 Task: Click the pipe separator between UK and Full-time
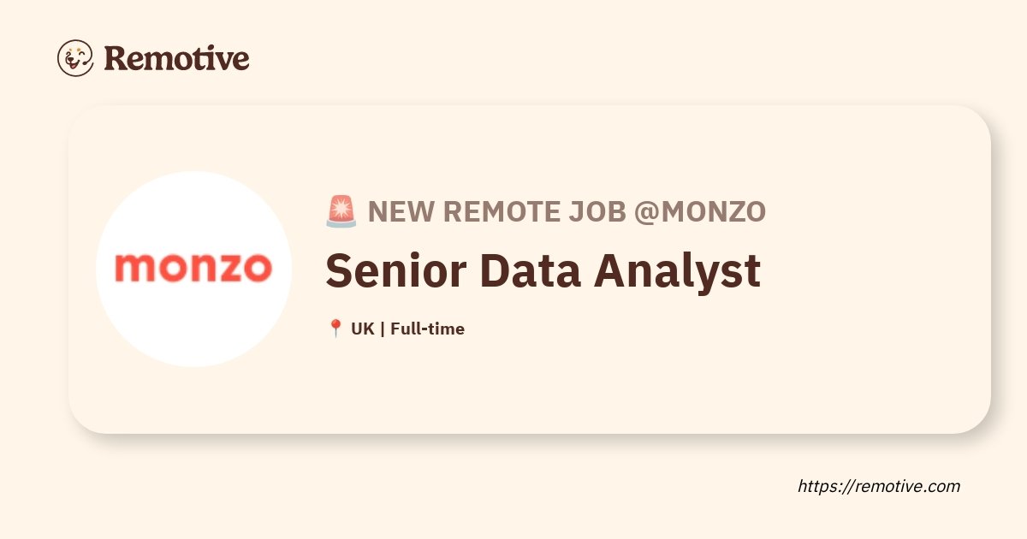point(382,329)
